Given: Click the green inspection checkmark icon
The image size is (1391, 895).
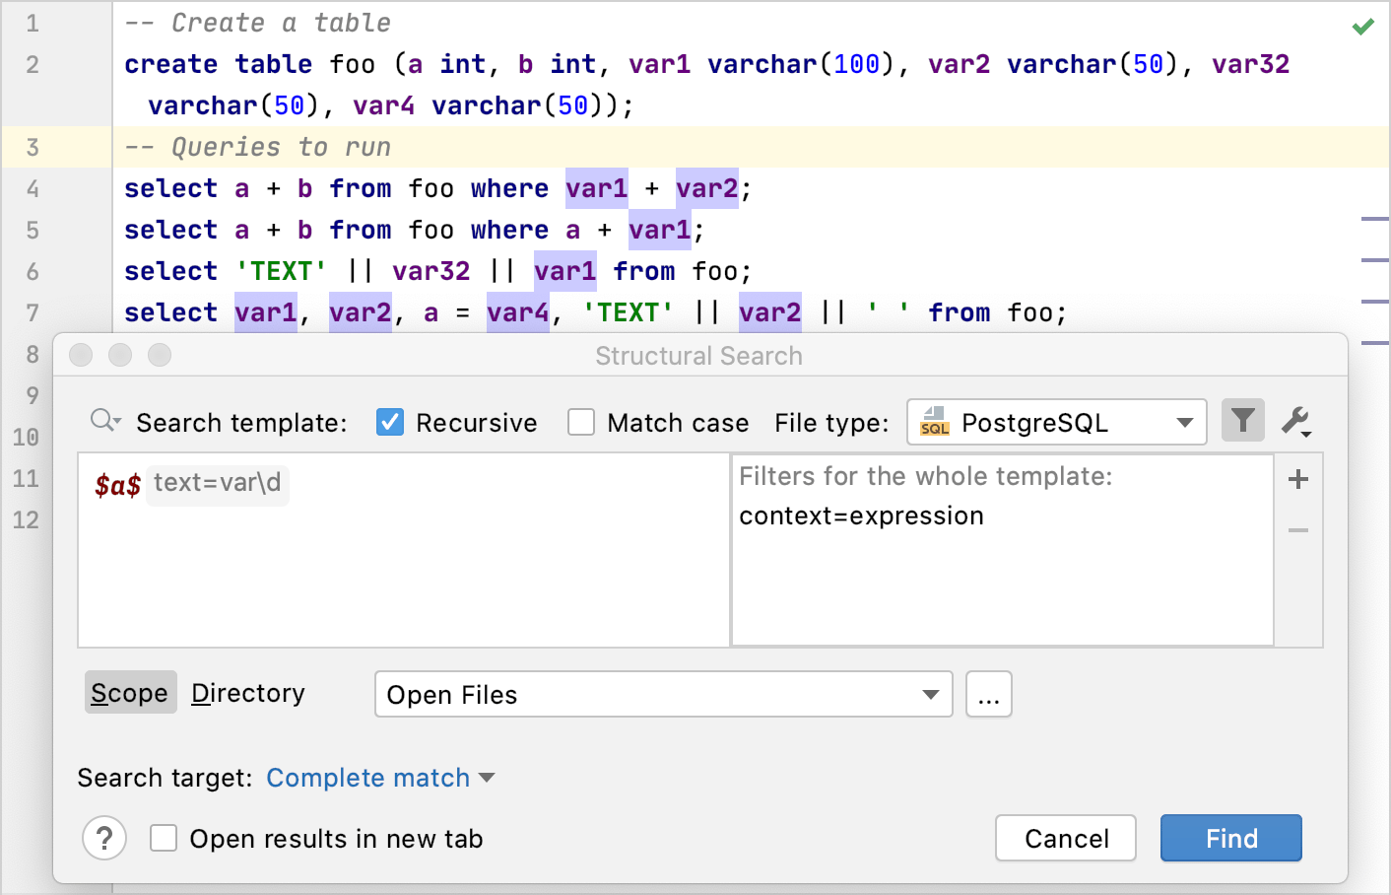Looking at the screenshot, I should (1362, 27).
